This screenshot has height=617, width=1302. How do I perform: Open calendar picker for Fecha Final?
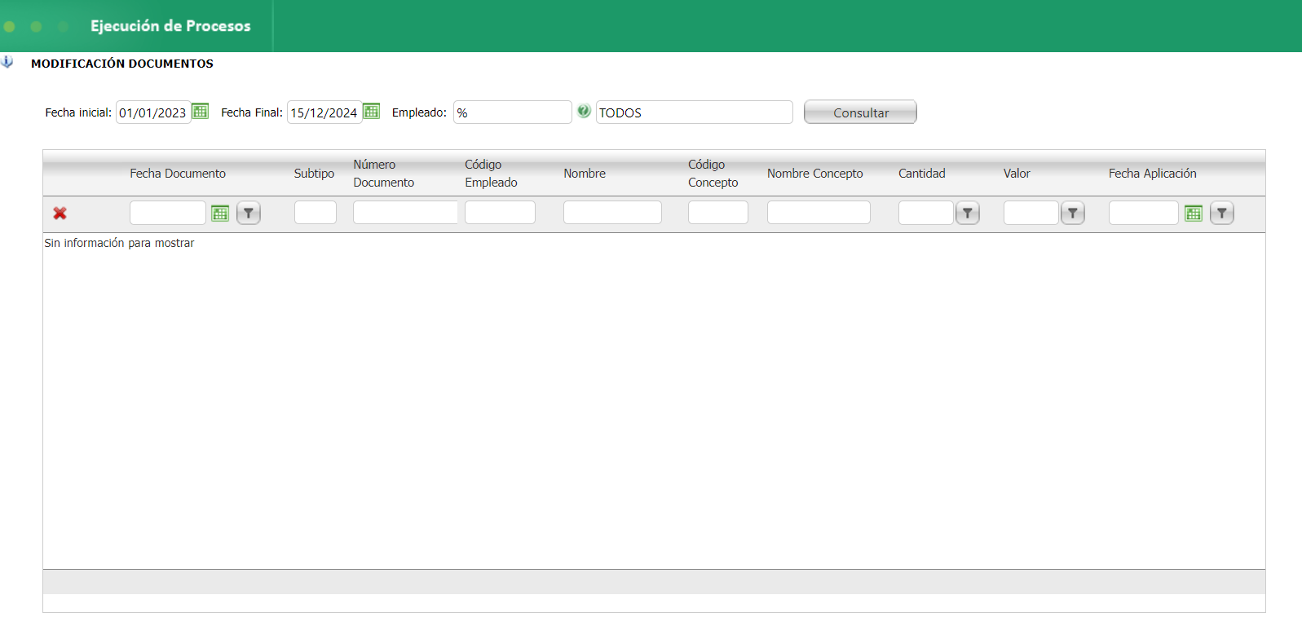372,111
